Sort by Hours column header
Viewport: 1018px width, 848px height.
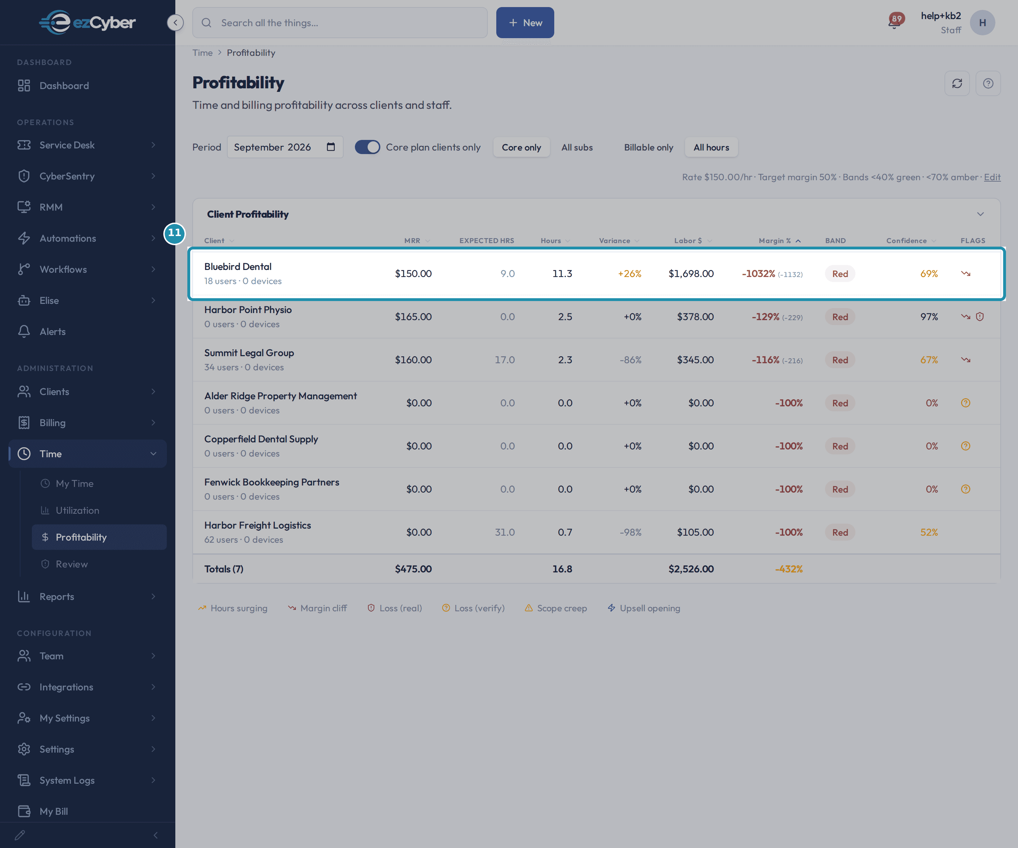pyautogui.click(x=555, y=241)
